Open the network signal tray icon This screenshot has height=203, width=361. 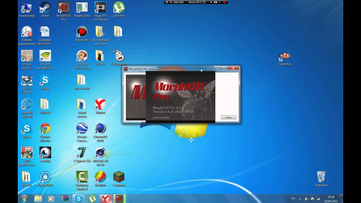(318, 199)
